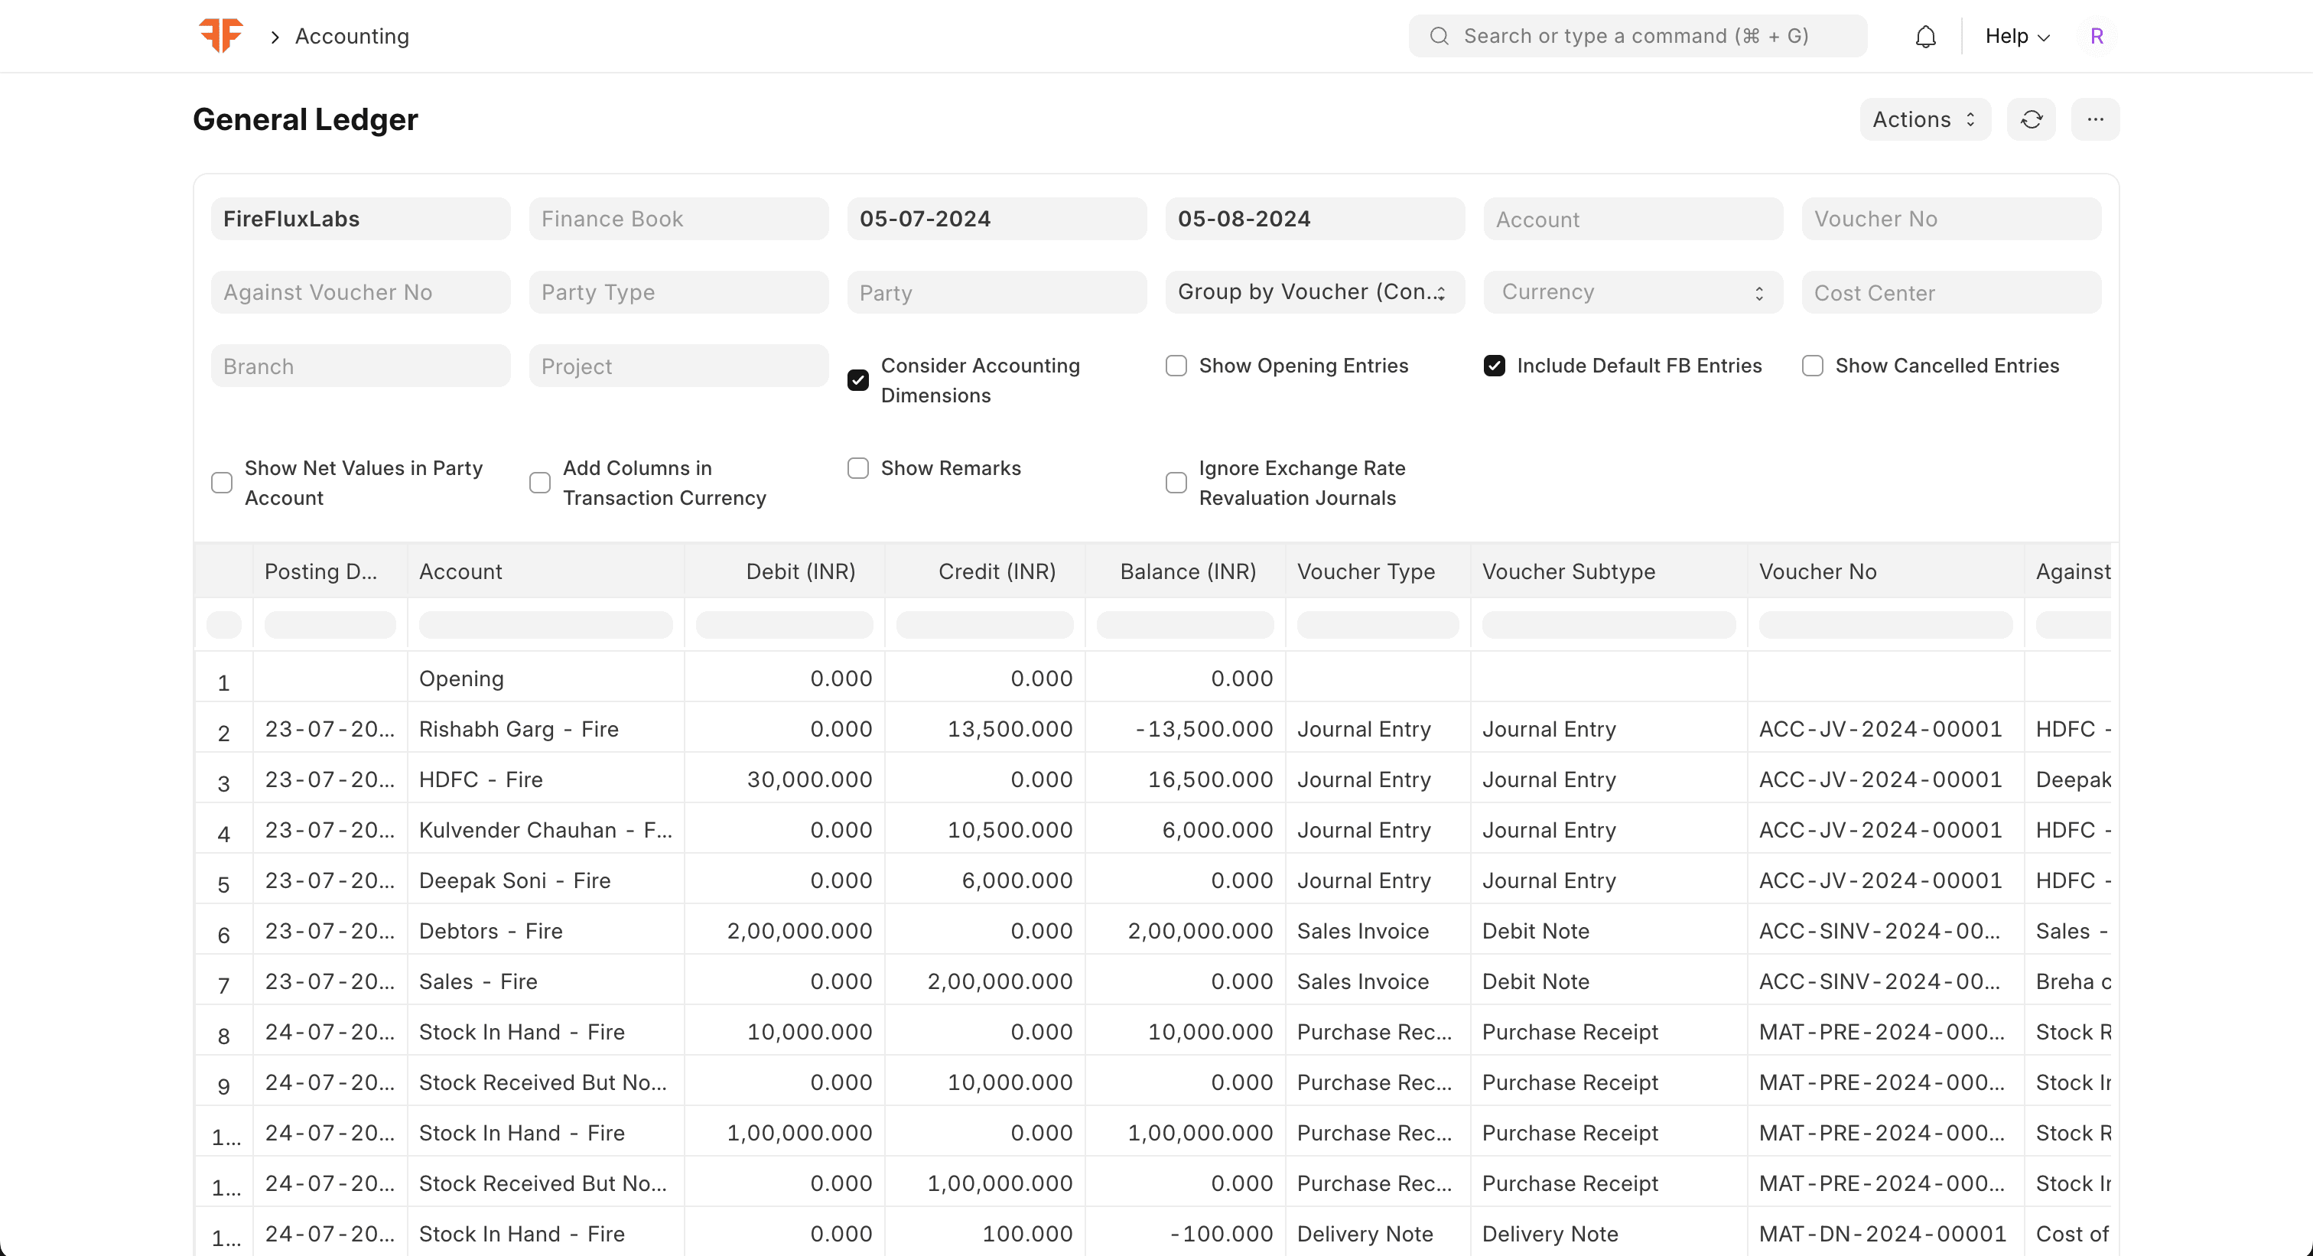2313x1256 pixels.
Task: Open the user avatar R menu
Action: tap(2097, 36)
